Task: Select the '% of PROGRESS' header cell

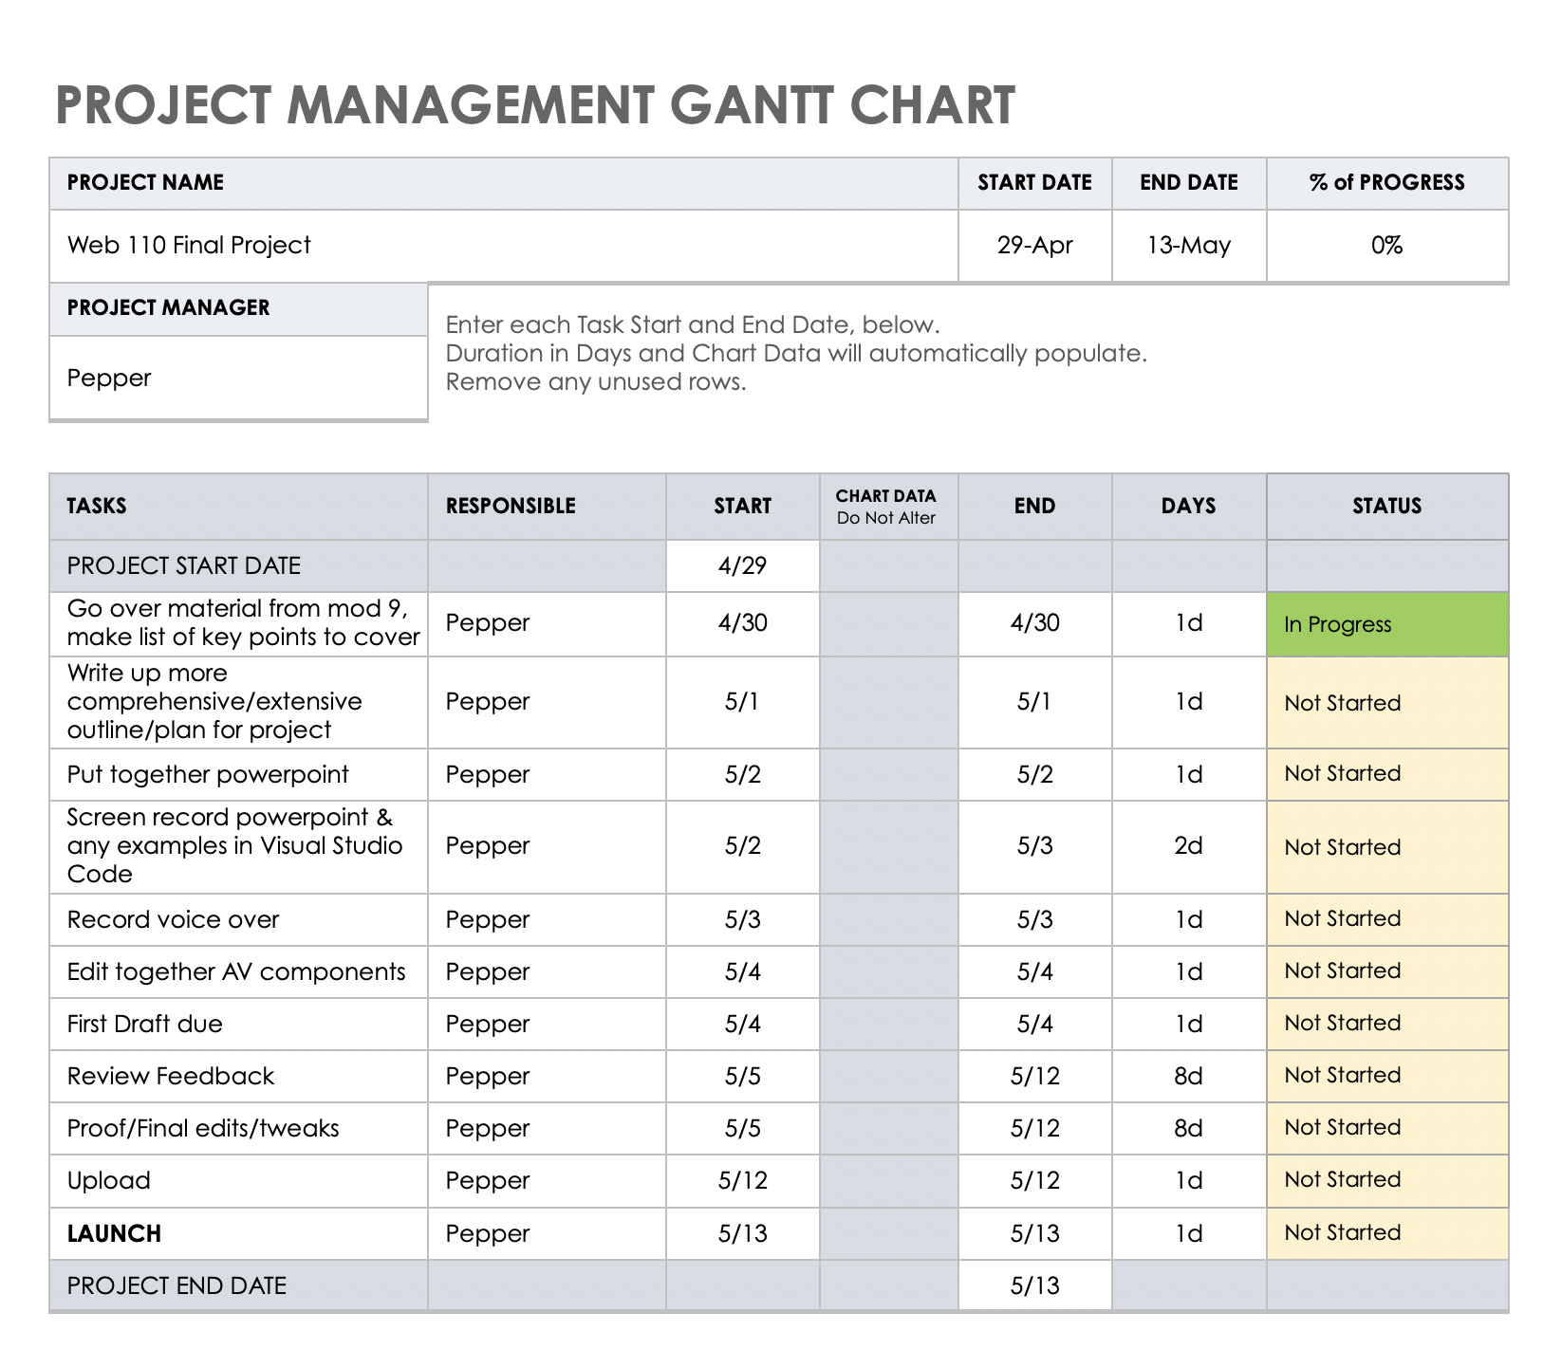Action: click(x=1387, y=183)
